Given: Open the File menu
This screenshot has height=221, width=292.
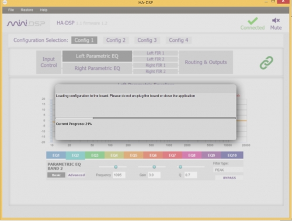Looking at the screenshot, I should 11,10.
